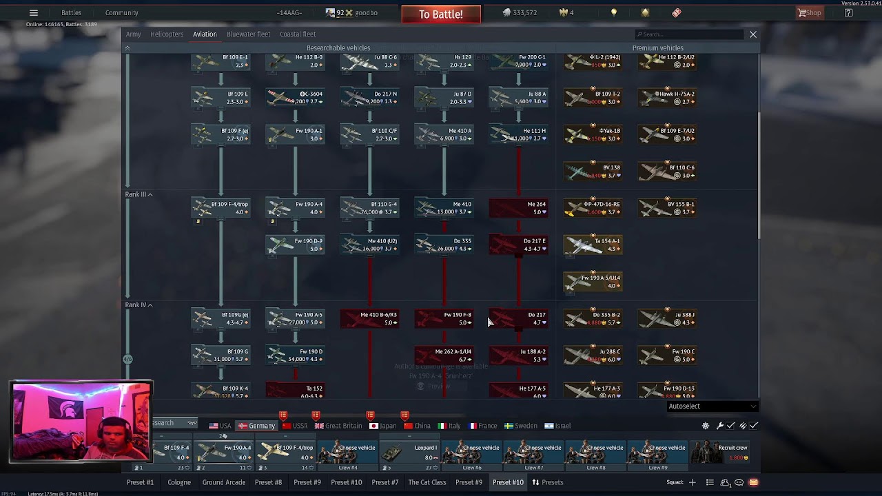The width and height of the screenshot is (882, 496).
Task: Load the Ground Arcade preset
Action: [223, 482]
